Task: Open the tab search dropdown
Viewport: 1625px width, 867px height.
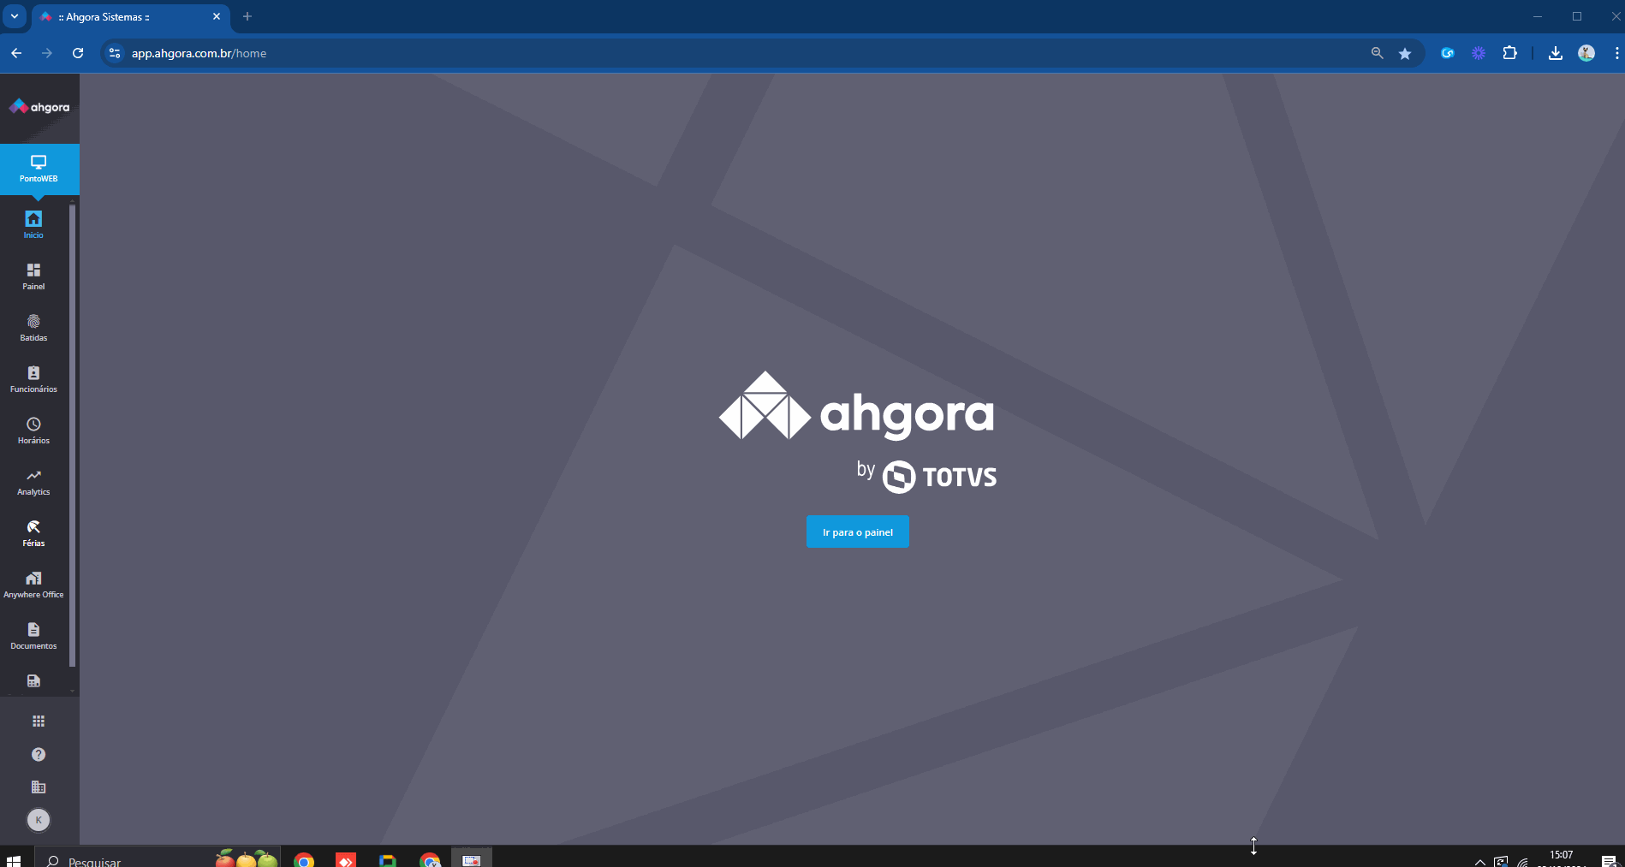Action: tap(15, 16)
